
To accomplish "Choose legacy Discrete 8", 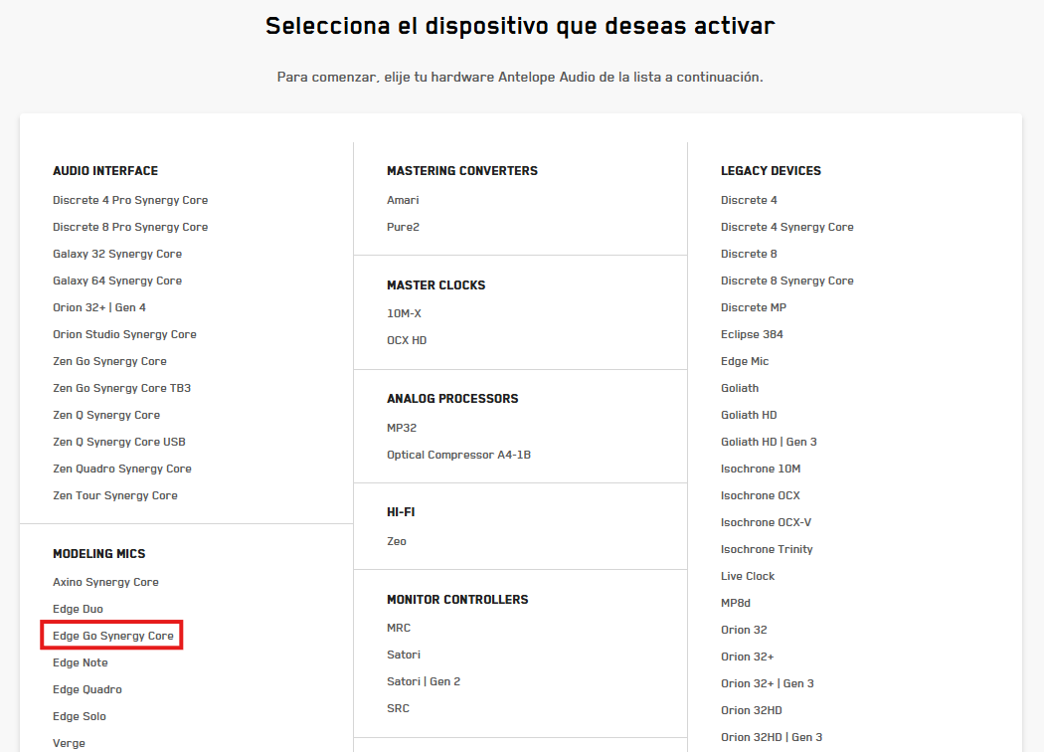I will point(749,254).
